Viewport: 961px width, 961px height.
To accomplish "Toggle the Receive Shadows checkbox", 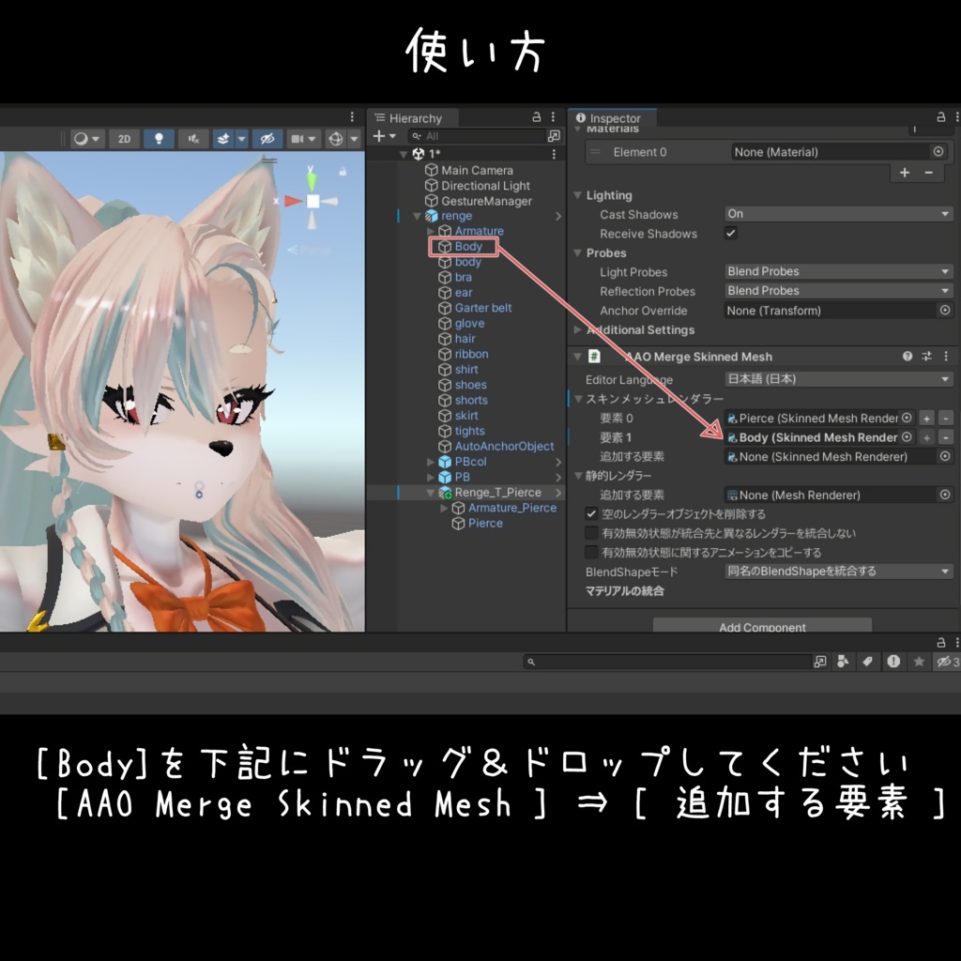I will point(731,234).
